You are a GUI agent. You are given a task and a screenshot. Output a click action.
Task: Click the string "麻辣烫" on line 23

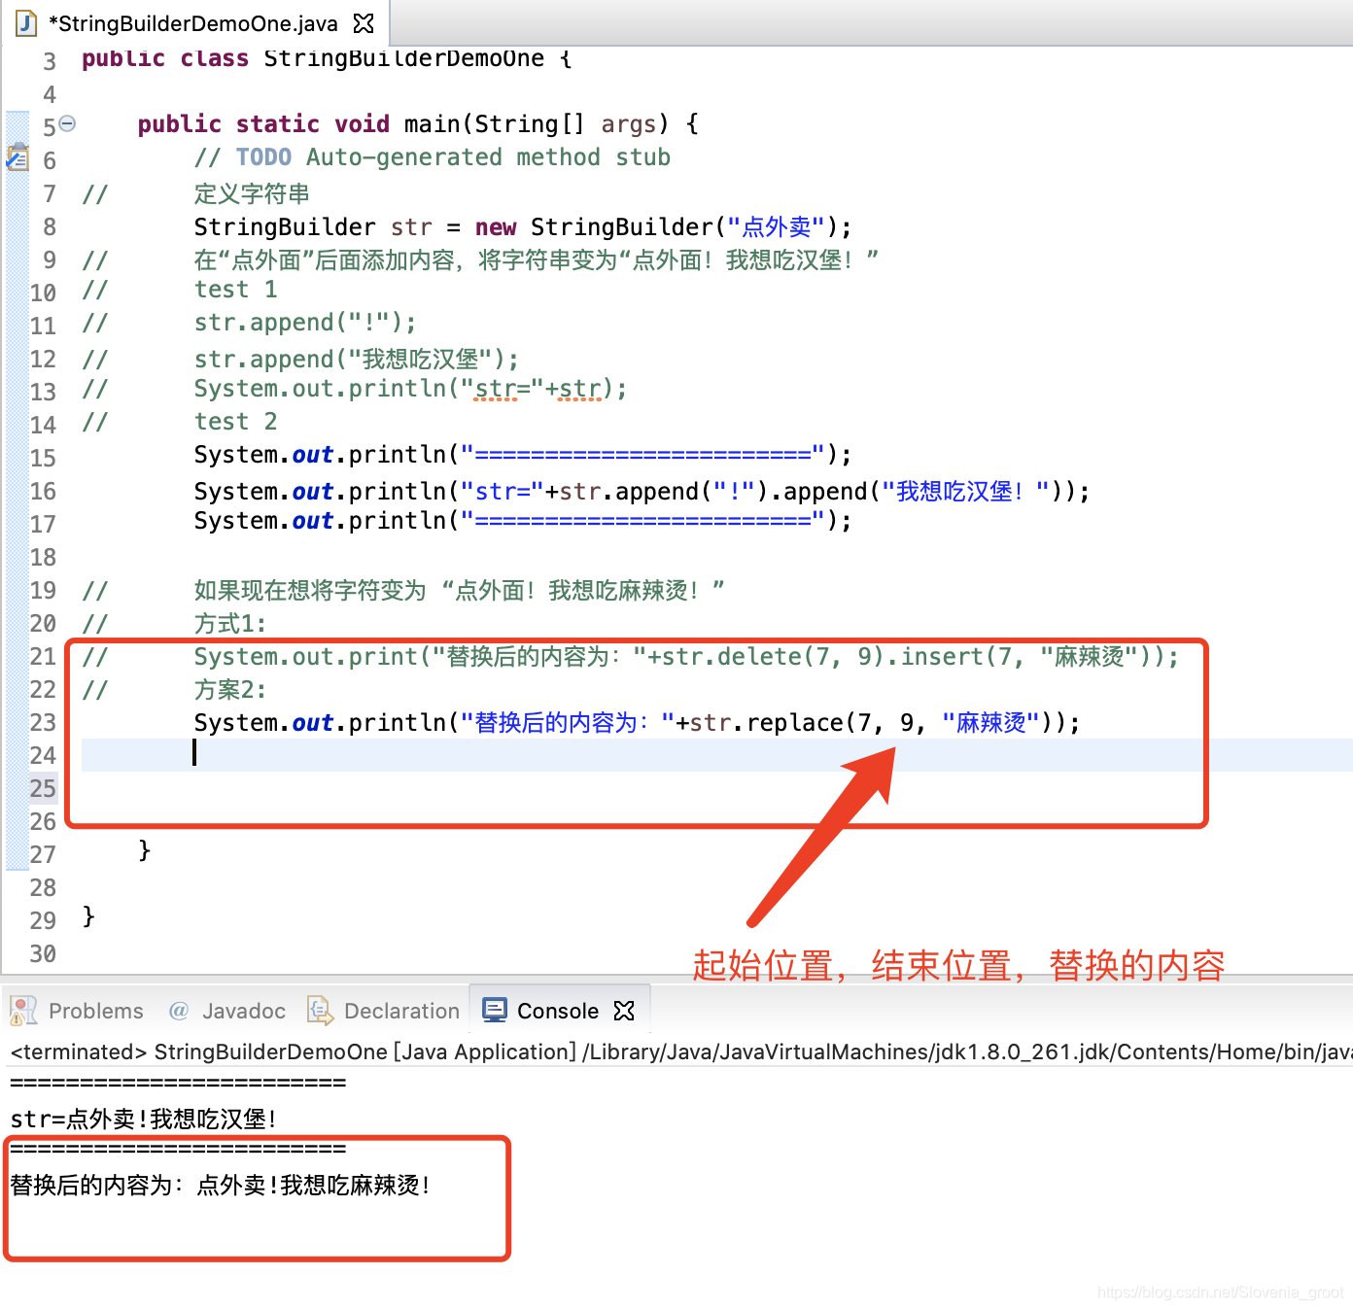tap(990, 722)
